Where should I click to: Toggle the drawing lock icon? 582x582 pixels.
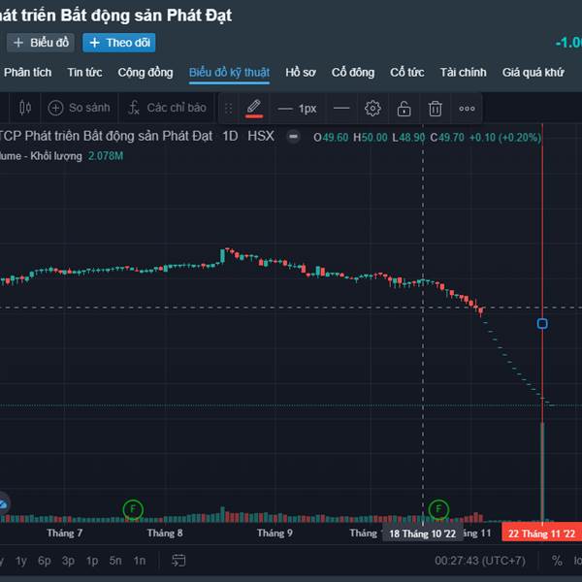pos(404,109)
